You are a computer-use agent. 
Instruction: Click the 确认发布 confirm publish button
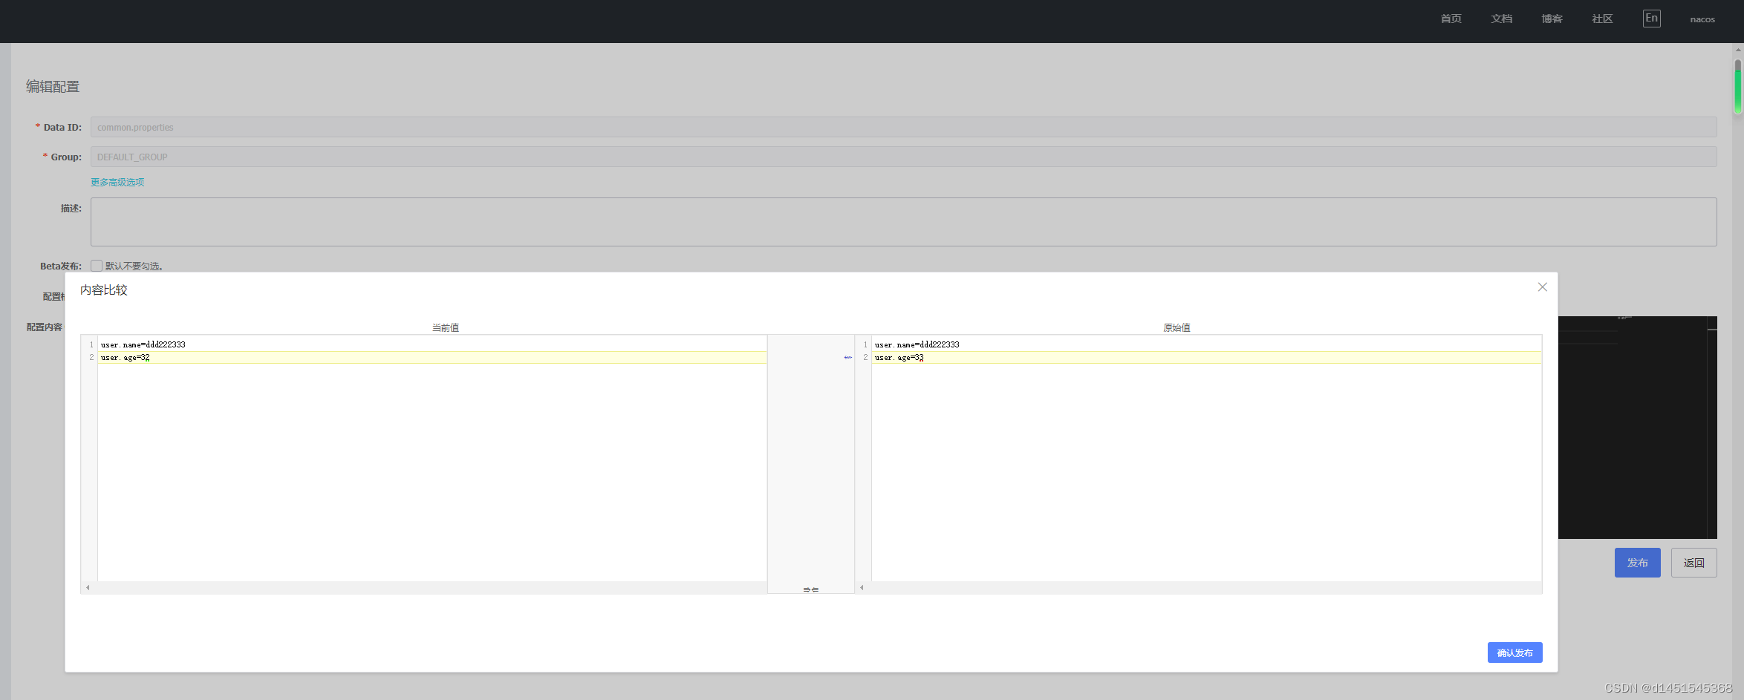click(x=1514, y=652)
